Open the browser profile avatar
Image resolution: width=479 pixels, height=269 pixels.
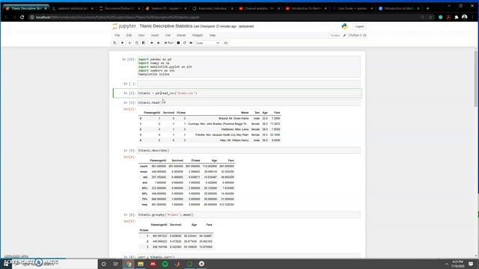coord(464,17)
